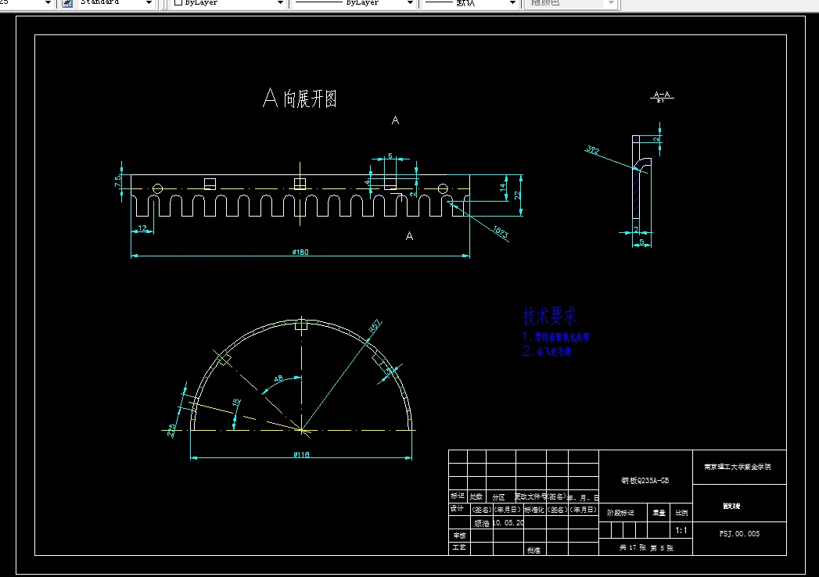Click the 7.5 vertical dimension

pyautogui.click(x=118, y=181)
